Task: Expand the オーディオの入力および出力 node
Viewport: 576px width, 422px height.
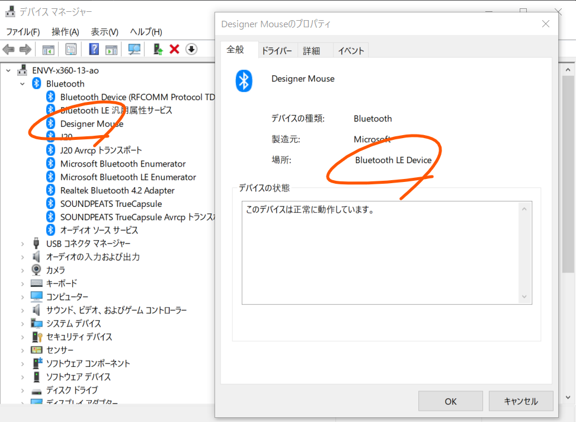Action: pos(23,257)
